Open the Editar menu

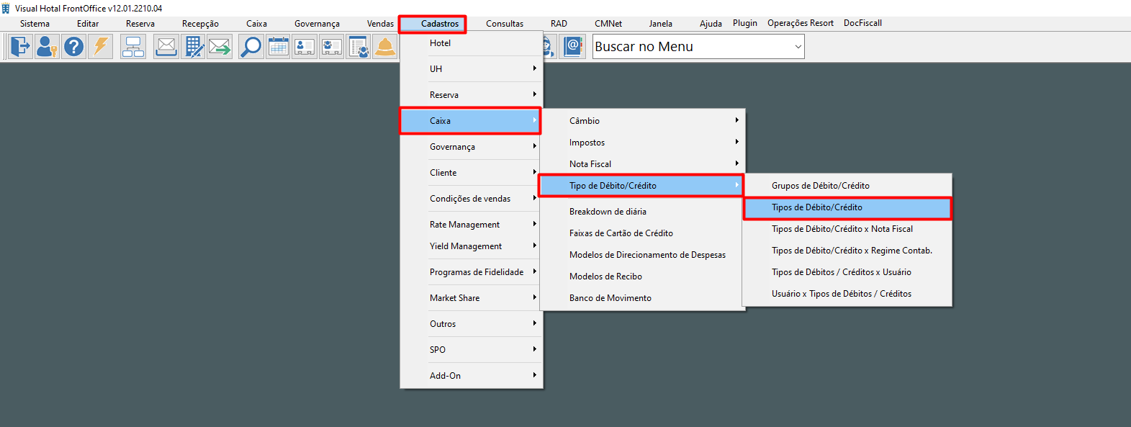coord(88,24)
